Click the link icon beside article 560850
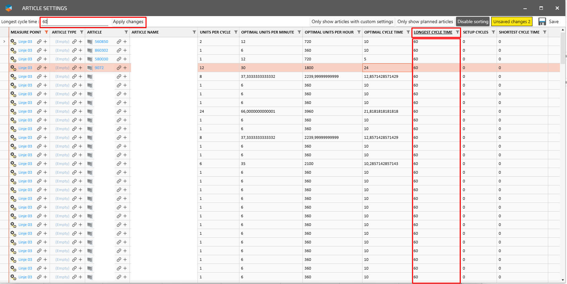The height and width of the screenshot is (284, 567). click(x=119, y=42)
